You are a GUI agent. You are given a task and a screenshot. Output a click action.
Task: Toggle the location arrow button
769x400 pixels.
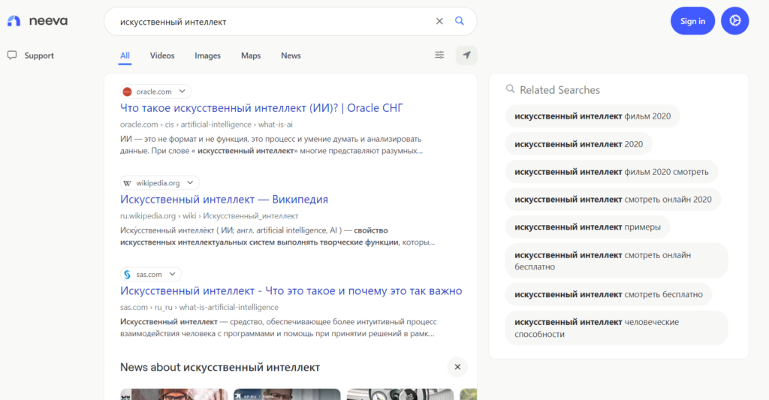(466, 55)
